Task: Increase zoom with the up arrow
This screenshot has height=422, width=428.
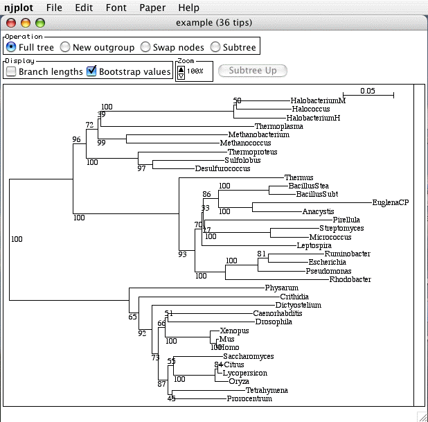Action: pos(181,67)
